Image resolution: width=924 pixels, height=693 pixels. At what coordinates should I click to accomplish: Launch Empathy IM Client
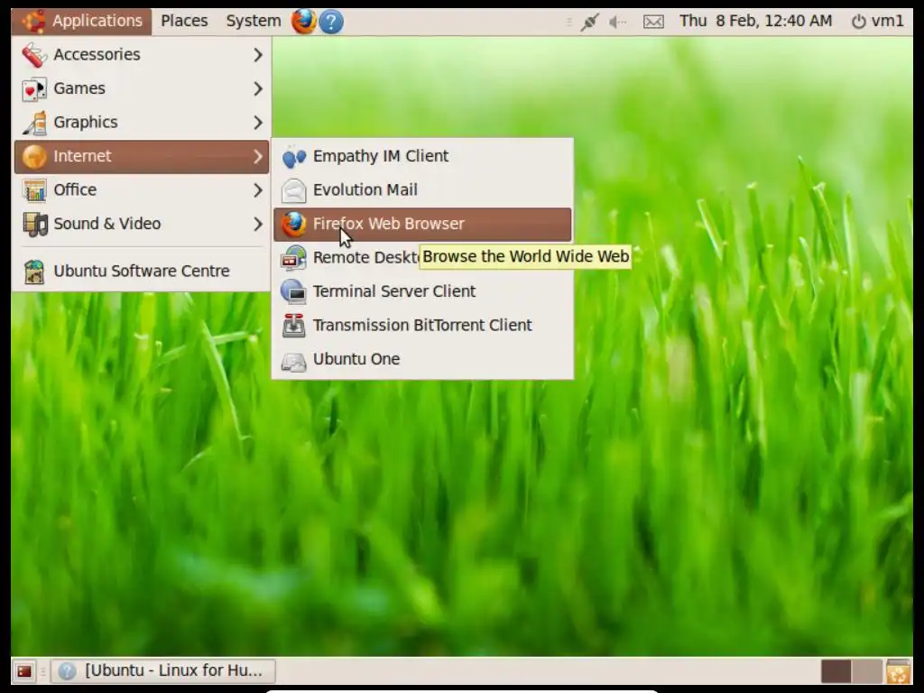click(x=422, y=157)
